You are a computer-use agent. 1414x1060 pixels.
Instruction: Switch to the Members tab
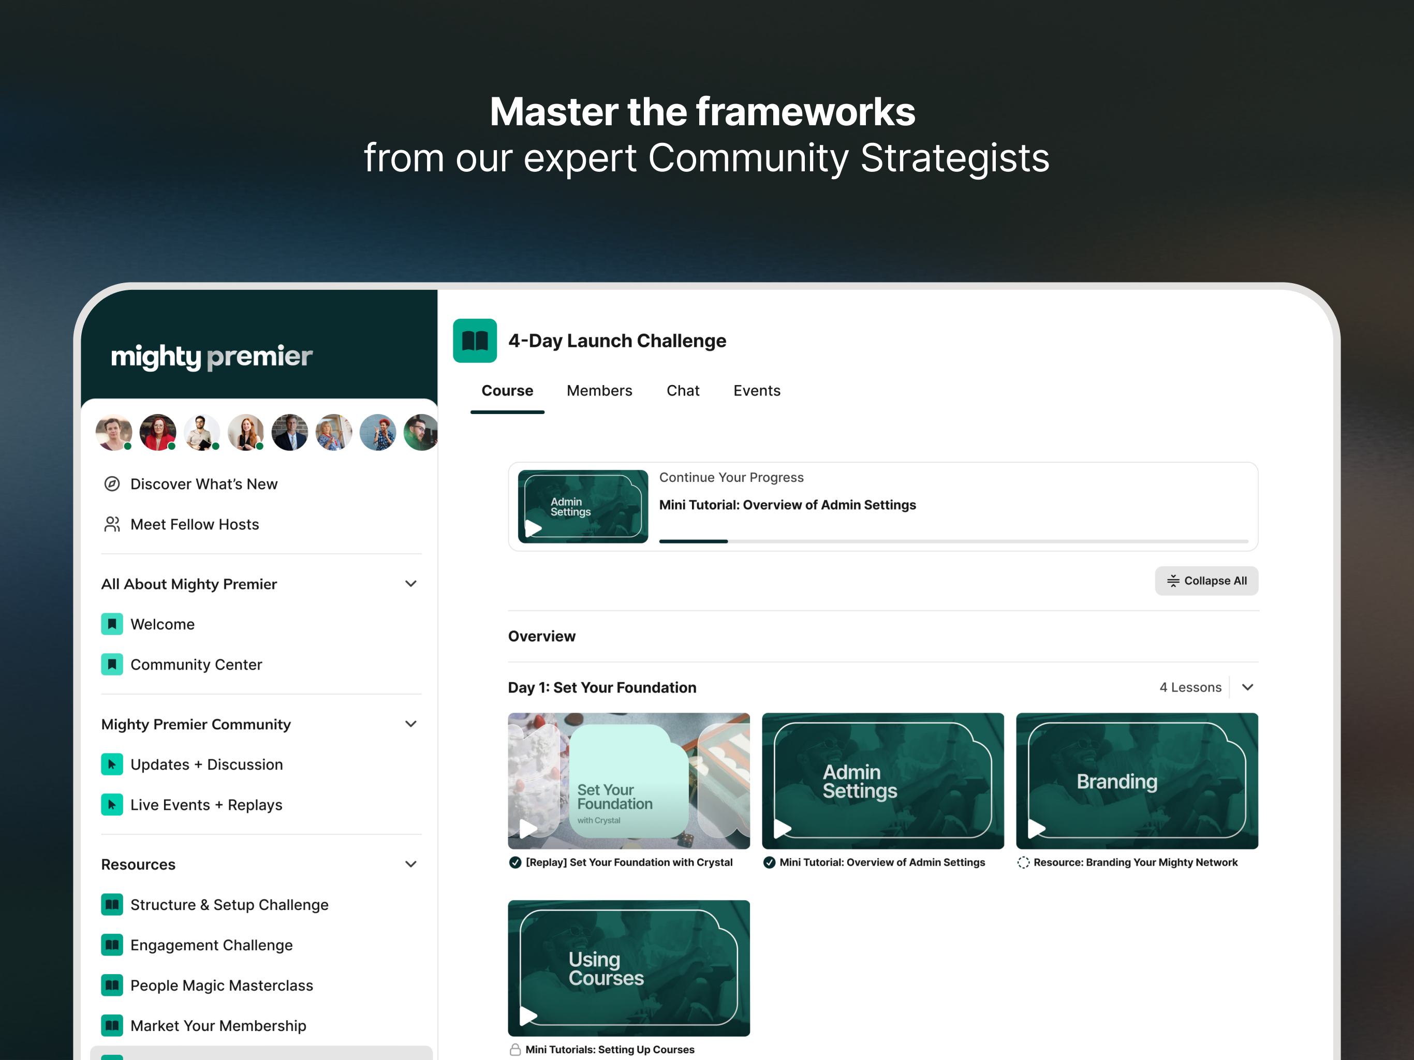point(599,391)
